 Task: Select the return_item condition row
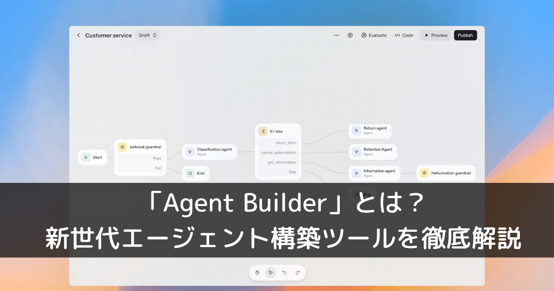point(278,143)
